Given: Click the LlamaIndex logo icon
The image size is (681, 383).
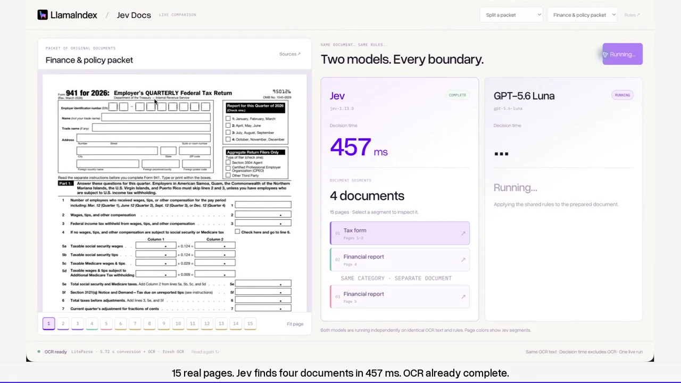Looking at the screenshot, I should [43, 15].
